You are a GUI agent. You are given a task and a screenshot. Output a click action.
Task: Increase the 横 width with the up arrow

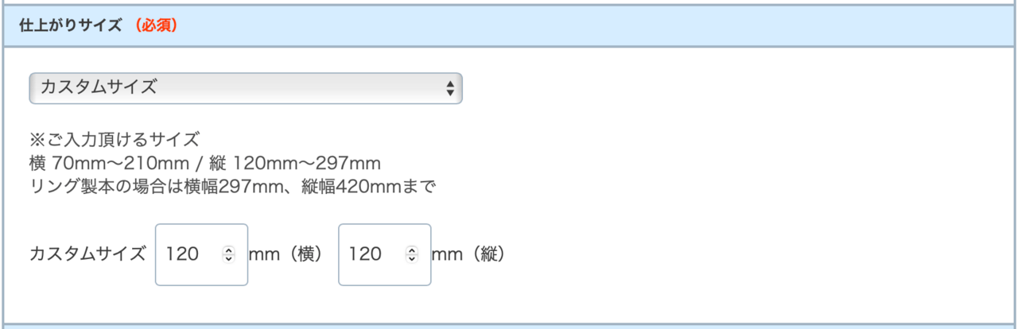coord(229,250)
